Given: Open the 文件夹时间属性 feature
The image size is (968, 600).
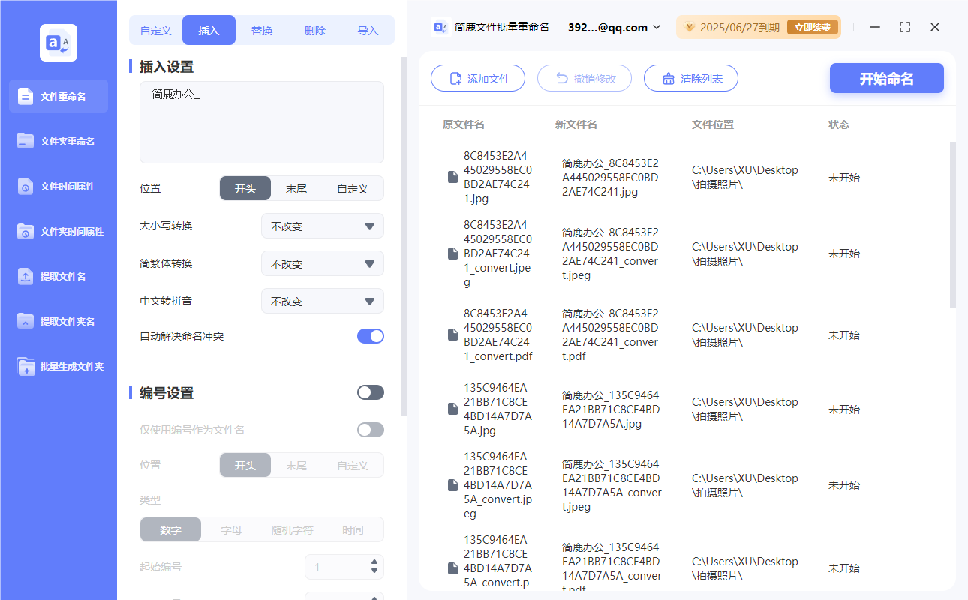Looking at the screenshot, I should coord(57,231).
